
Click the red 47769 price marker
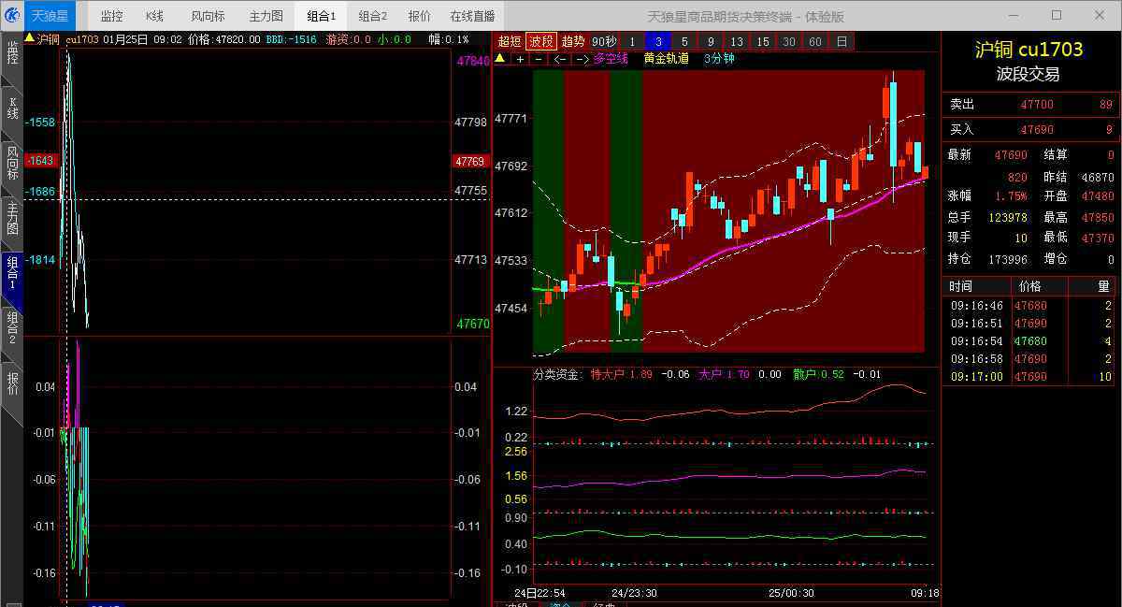pos(471,161)
